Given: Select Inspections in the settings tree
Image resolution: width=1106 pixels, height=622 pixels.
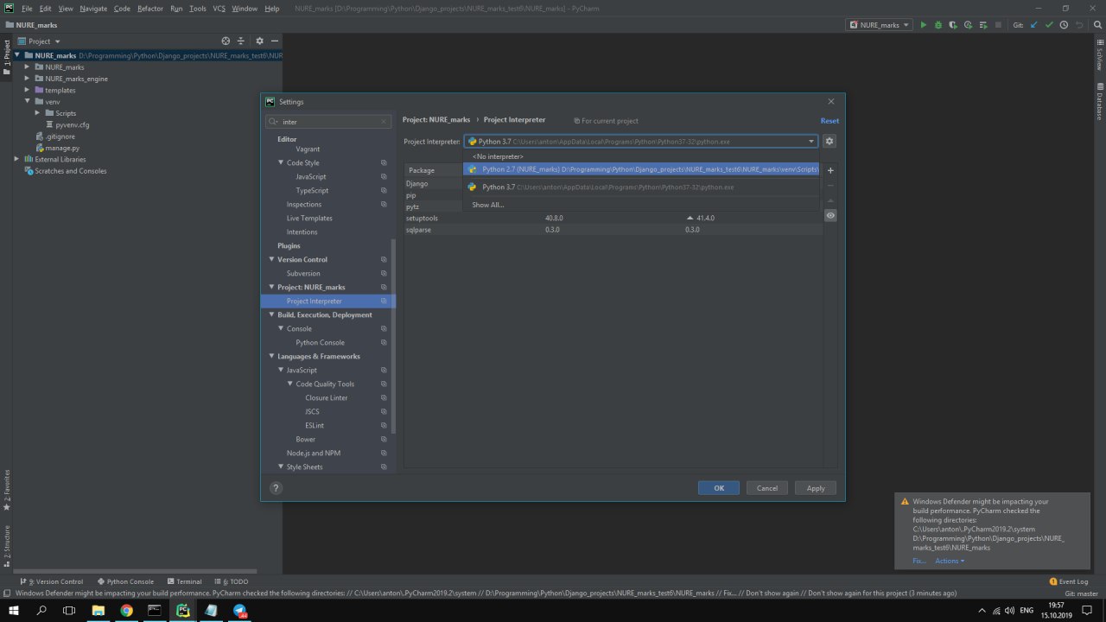Looking at the screenshot, I should (304, 204).
